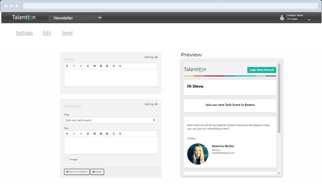The width and height of the screenshot is (322, 184).
Task: Insert a link from the Content Text toolbar
Action: pyautogui.click(x=81, y=134)
